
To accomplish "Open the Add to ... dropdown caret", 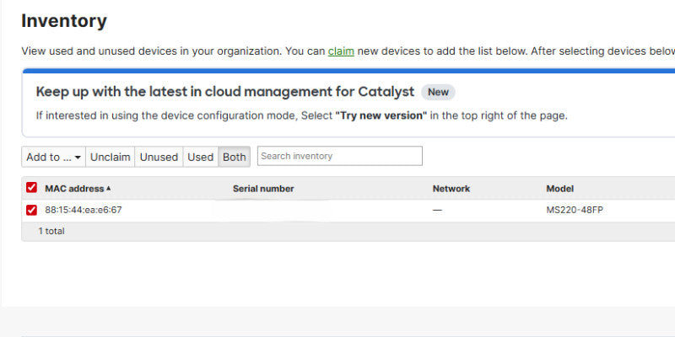I will point(78,158).
